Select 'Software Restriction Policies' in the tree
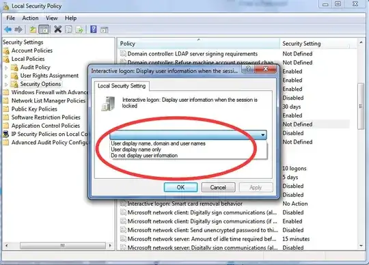369x265 pixels. (x=46, y=117)
